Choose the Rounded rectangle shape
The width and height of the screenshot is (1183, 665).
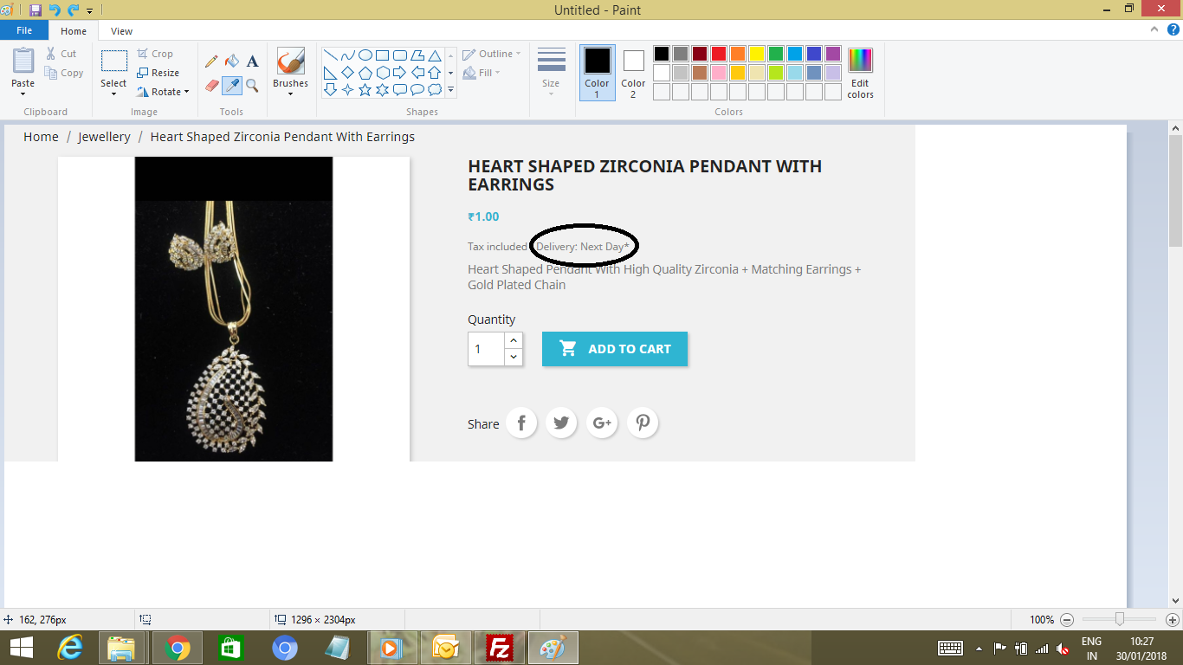click(x=399, y=55)
